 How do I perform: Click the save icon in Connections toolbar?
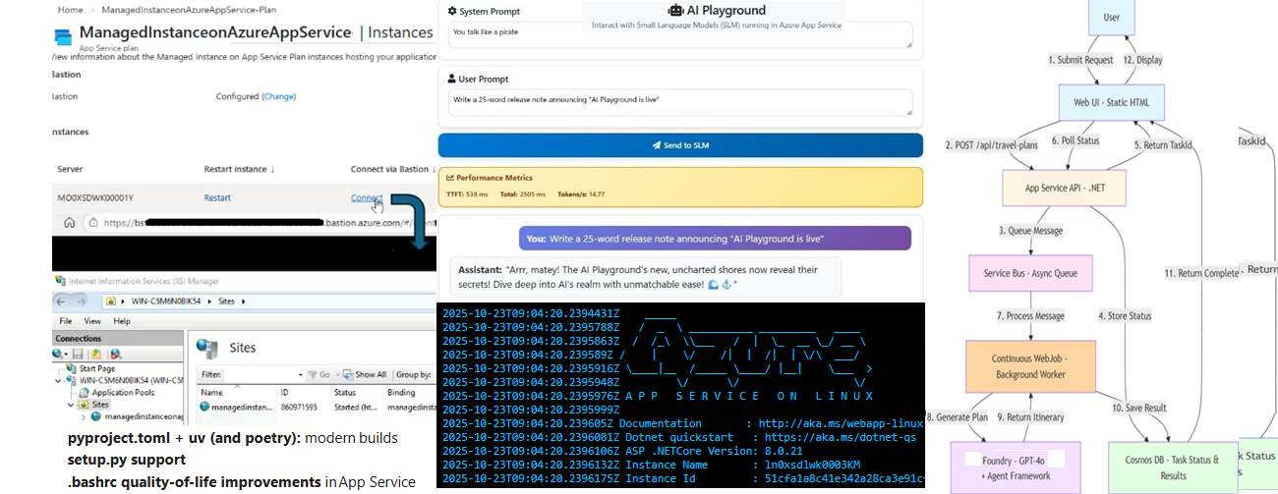coord(78,354)
